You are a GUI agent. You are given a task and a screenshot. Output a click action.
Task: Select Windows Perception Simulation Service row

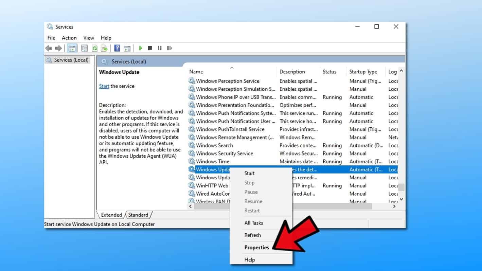point(293,89)
